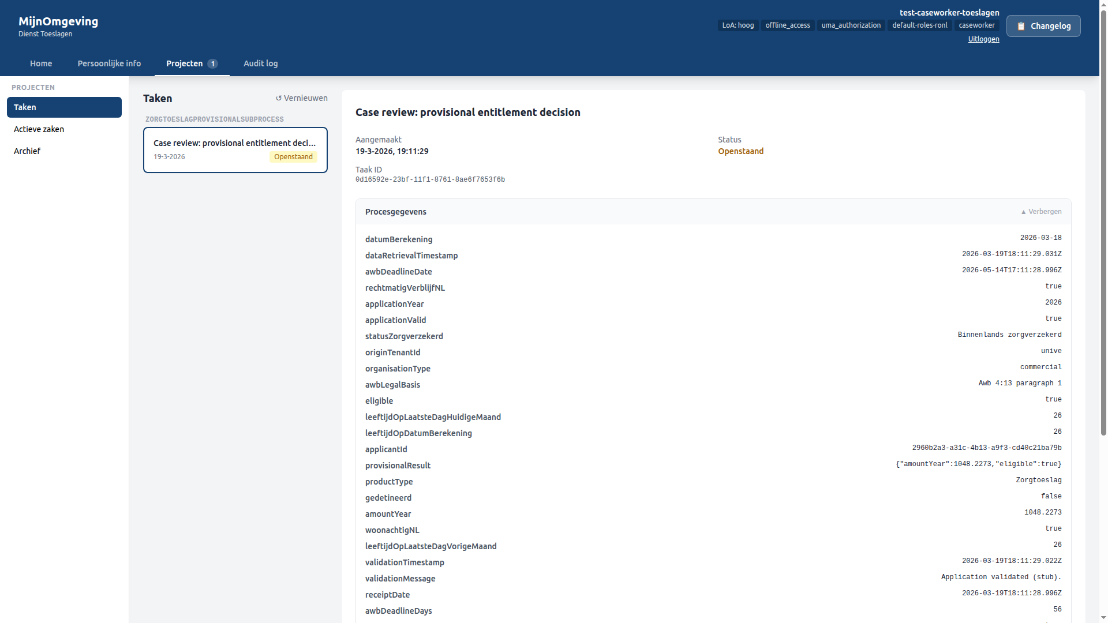Open Actieve zaken from the sidebar

(x=39, y=129)
